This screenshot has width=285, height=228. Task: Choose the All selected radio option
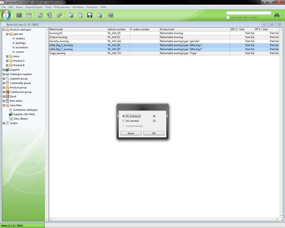point(124,121)
